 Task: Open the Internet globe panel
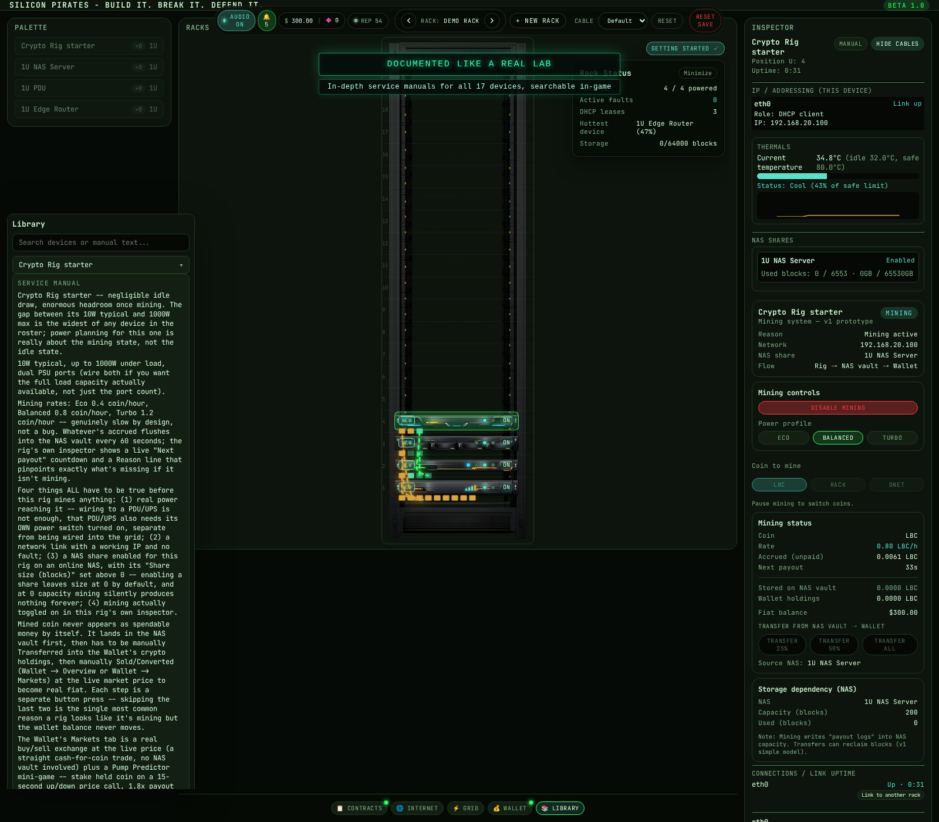click(x=417, y=808)
